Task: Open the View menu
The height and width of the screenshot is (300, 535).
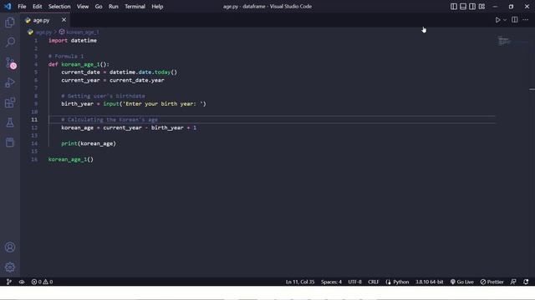Action: (x=83, y=7)
